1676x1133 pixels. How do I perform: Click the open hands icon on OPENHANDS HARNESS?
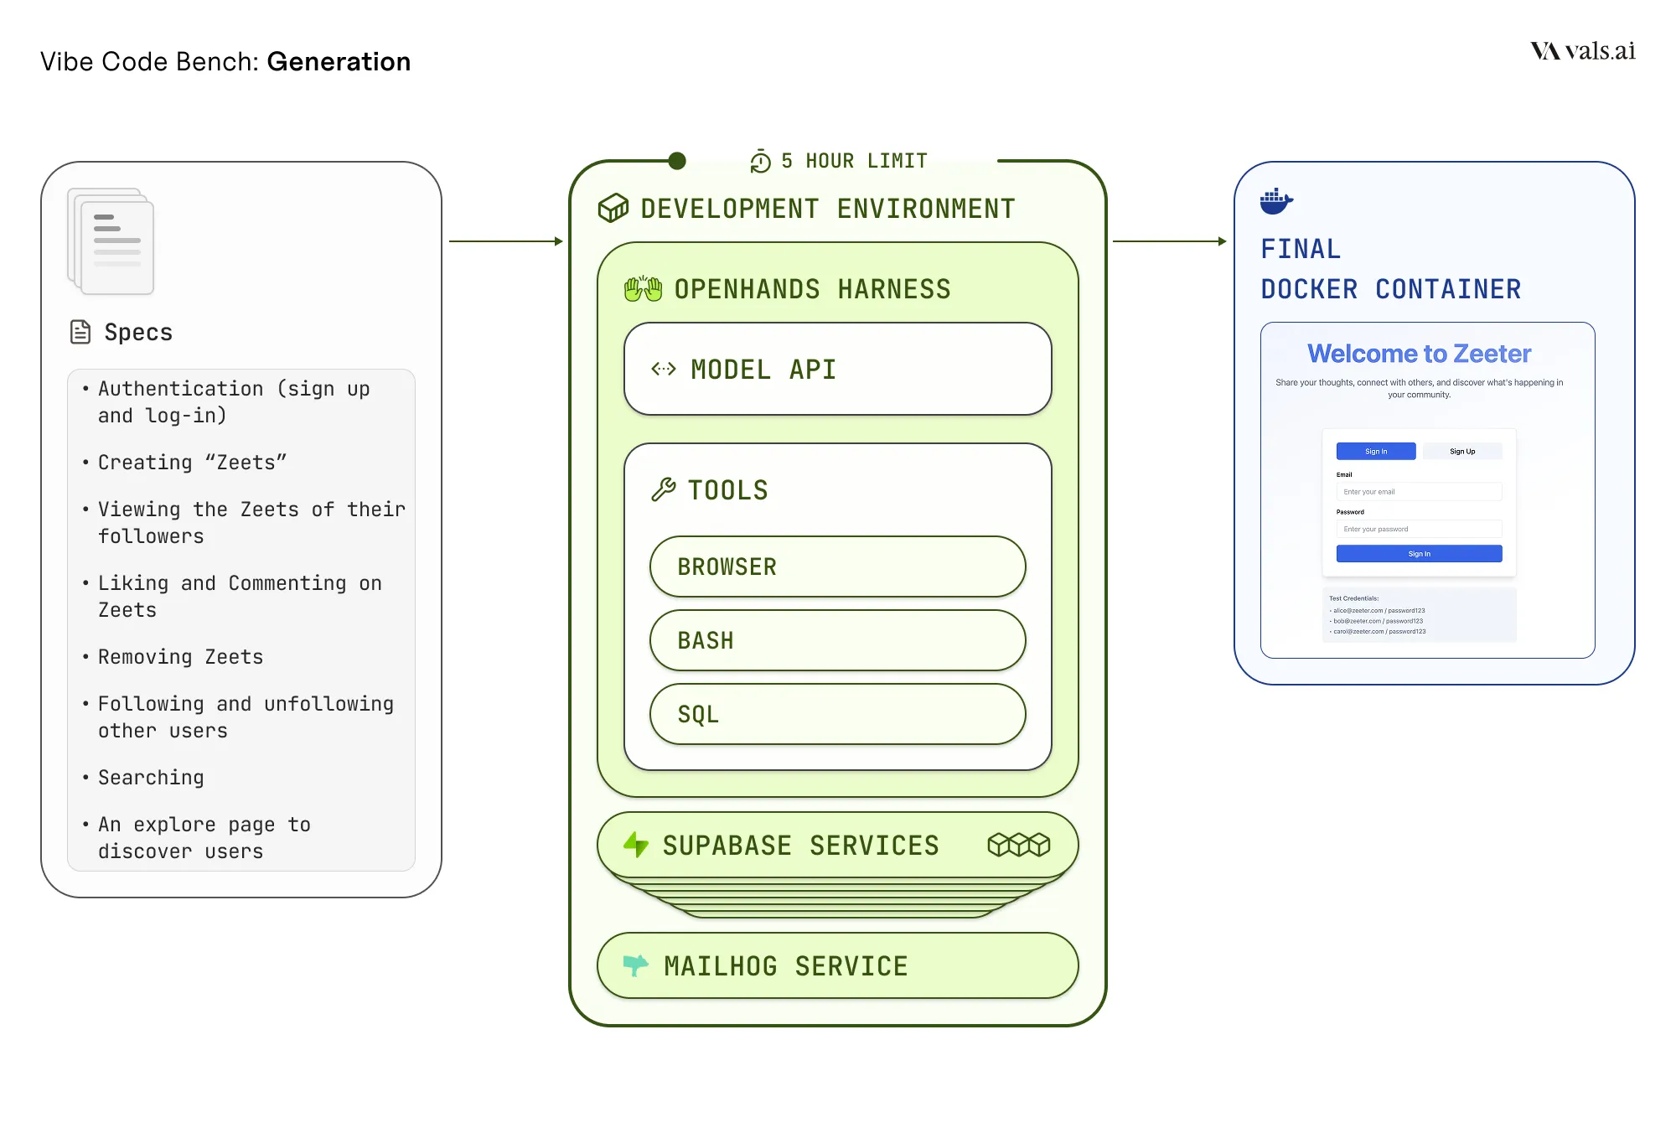[644, 289]
